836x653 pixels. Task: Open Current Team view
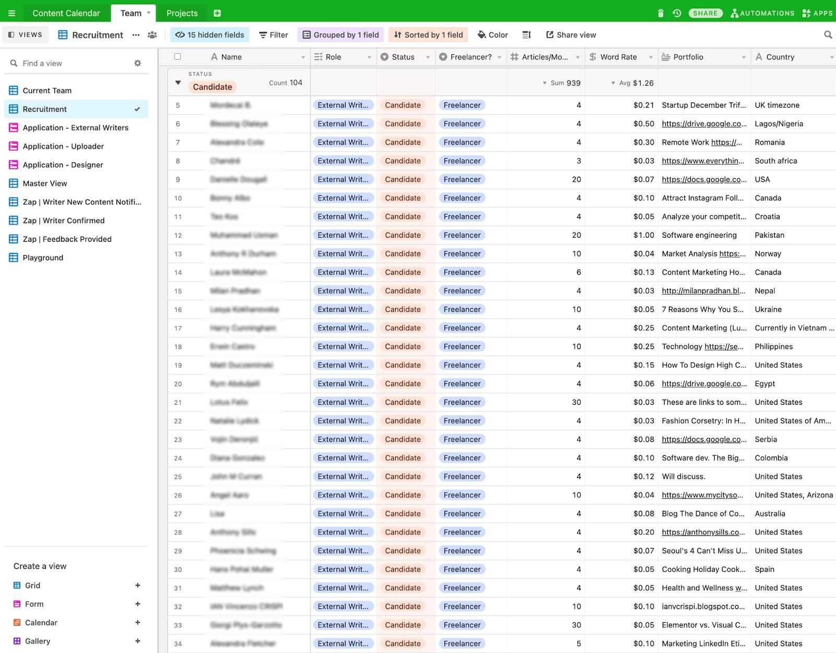click(76, 90)
